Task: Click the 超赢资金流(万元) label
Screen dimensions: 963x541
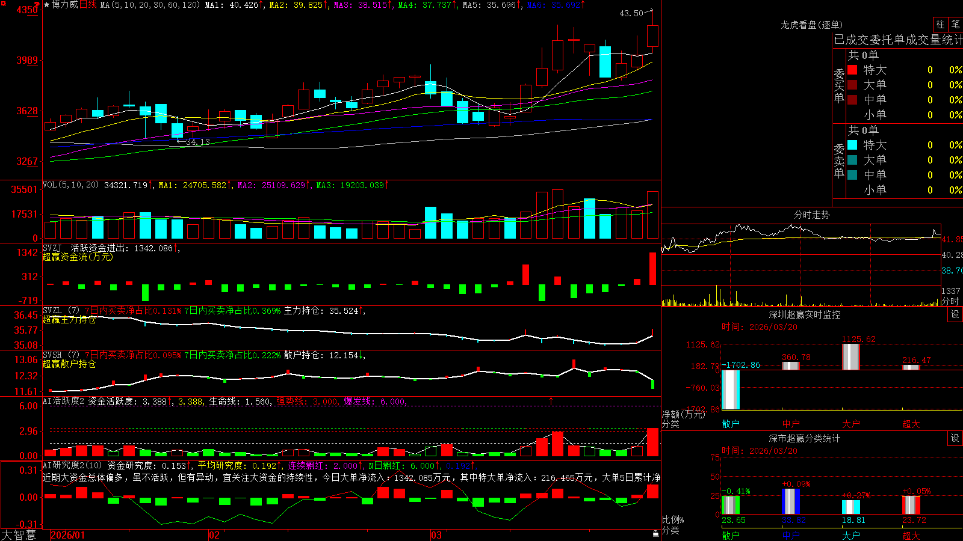Action: (x=78, y=257)
